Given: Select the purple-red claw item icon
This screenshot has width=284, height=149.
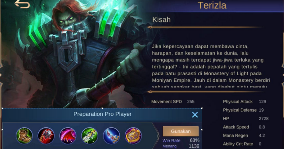Looking at the screenshot, I should [x=68, y=136].
